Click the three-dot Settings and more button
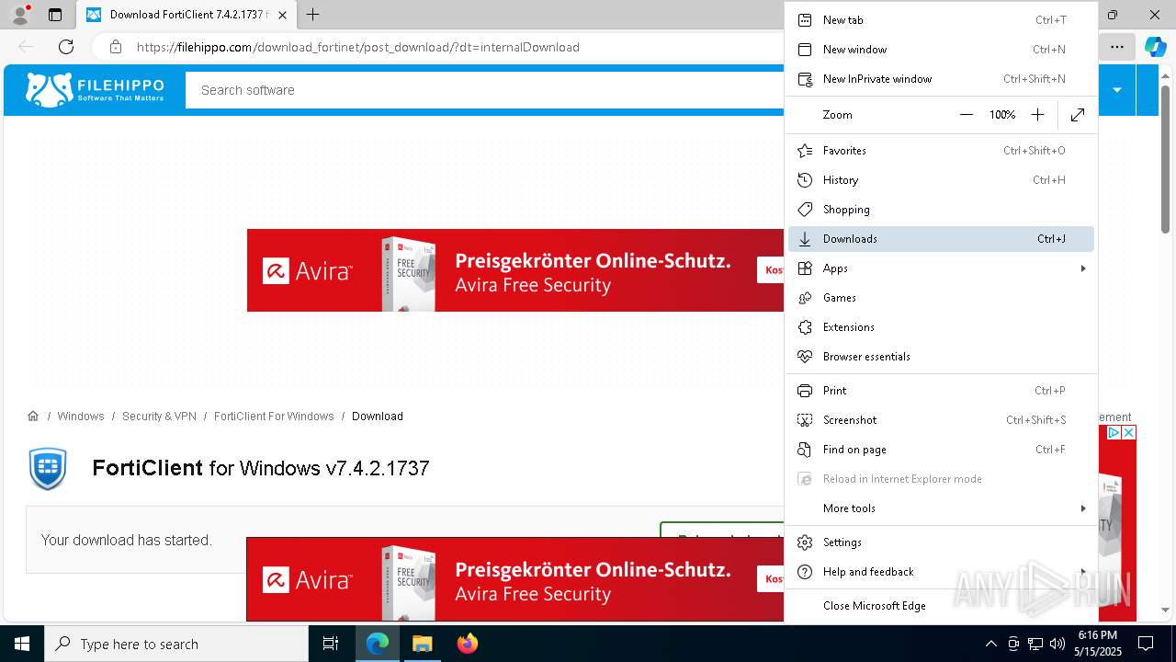Image resolution: width=1176 pixels, height=662 pixels. (x=1116, y=47)
